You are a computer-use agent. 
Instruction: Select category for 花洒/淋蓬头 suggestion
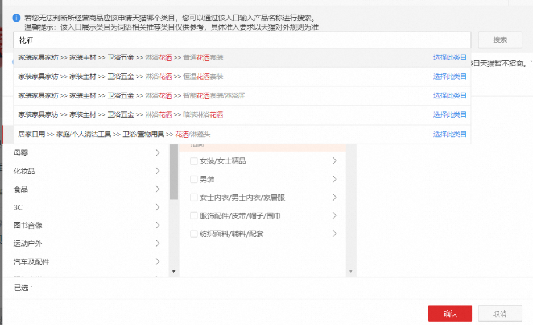click(x=449, y=134)
